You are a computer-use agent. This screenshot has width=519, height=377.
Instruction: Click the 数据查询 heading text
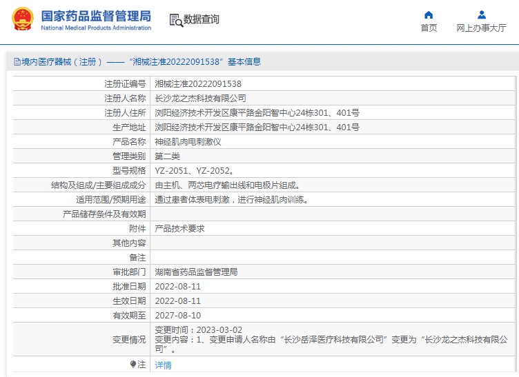[202, 19]
